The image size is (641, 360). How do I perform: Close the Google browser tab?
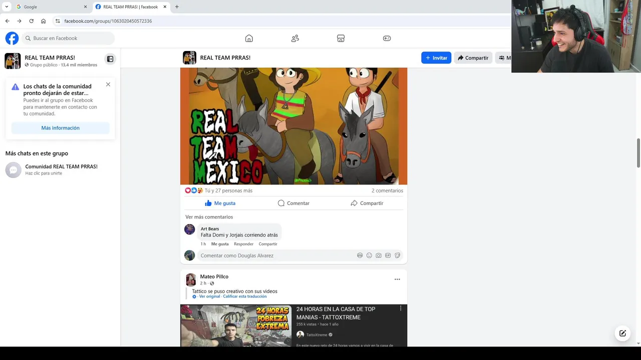pyautogui.click(x=85, y=7)
